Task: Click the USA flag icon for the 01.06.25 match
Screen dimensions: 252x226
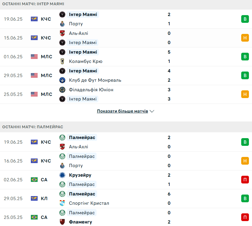Action: point(34,57)
